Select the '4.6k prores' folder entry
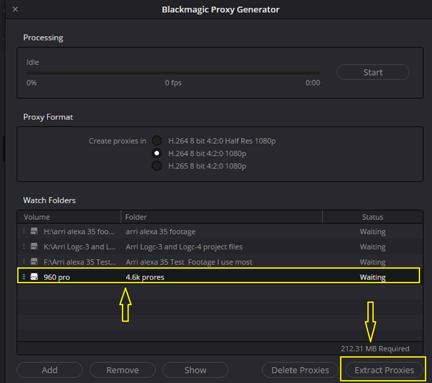Screen dimensions: 432x383 [145, 277]
